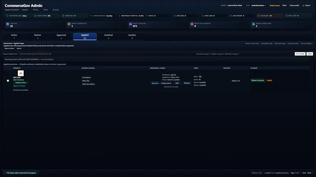This screenshot has height=177, width=316.
Task: Open the Security link
Action: [56, 9]
